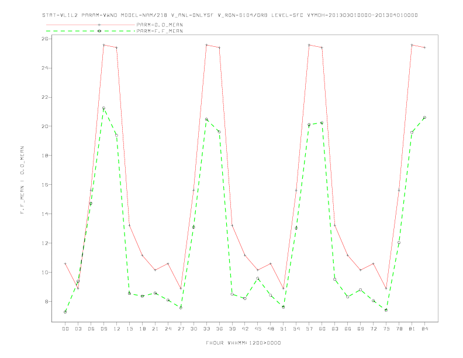
Task: Click the red solid legend line sample
Action: (x=91, y=25)
